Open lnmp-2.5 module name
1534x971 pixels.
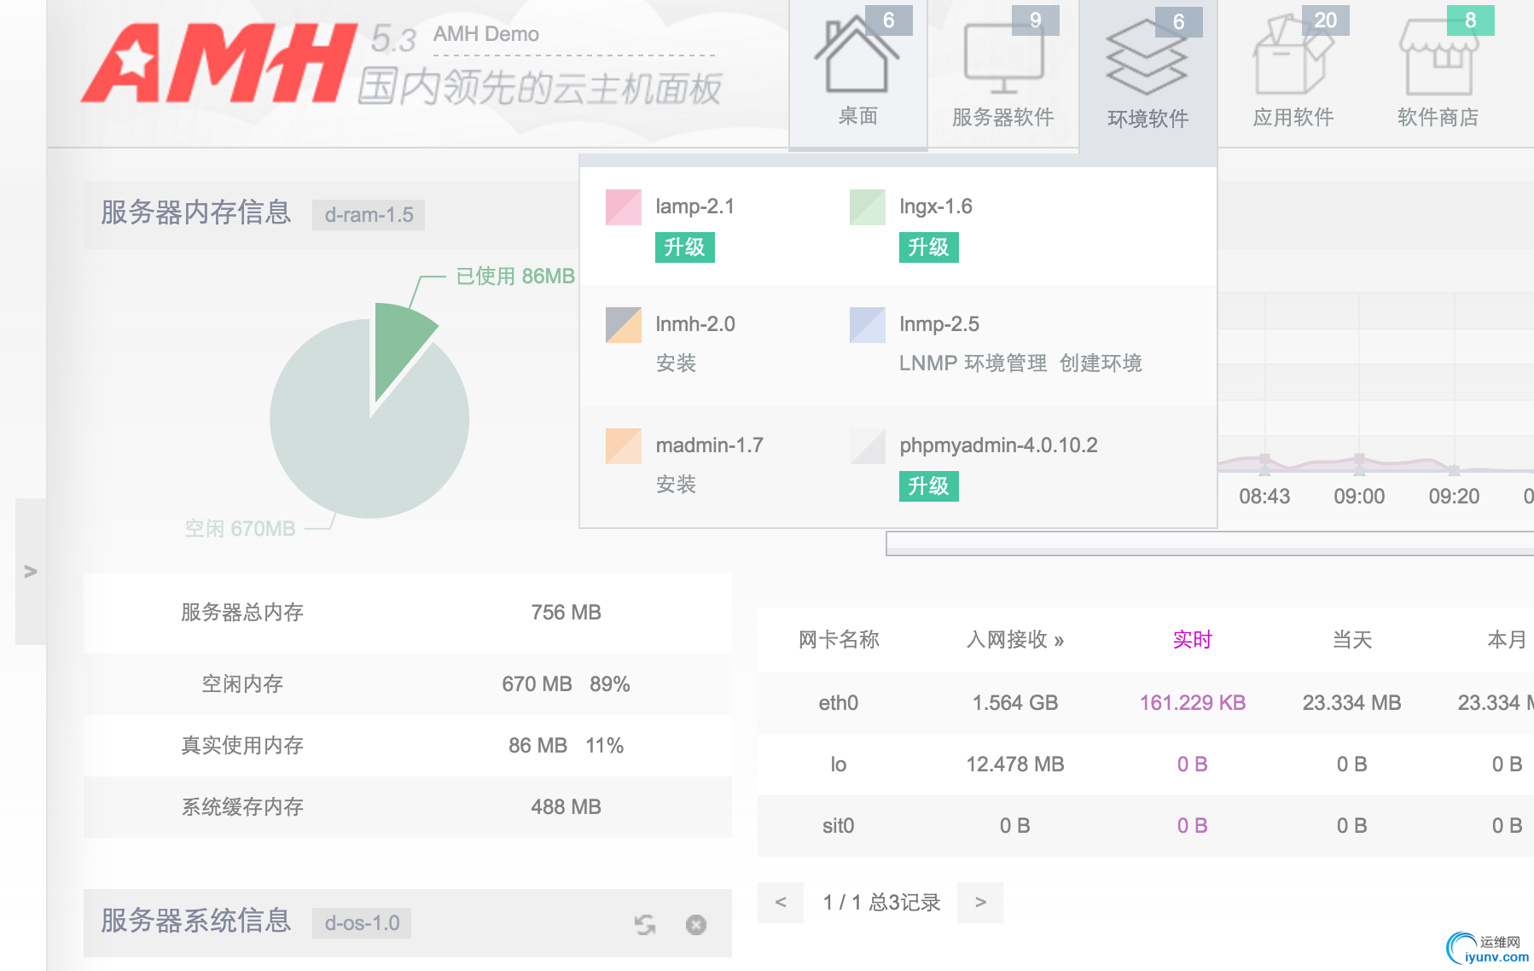pos(939,324)
